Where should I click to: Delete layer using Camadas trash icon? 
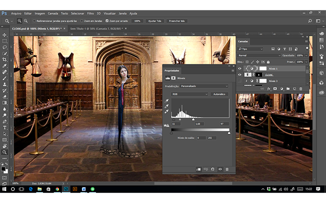point(301,89)
